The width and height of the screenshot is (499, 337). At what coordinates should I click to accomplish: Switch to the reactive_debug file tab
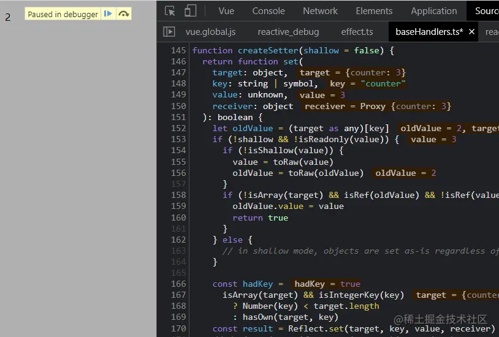tap(288, 32)
